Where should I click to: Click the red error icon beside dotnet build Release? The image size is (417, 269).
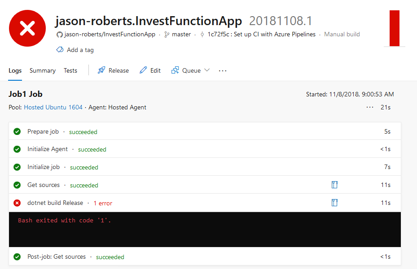[x=17, y=203]
